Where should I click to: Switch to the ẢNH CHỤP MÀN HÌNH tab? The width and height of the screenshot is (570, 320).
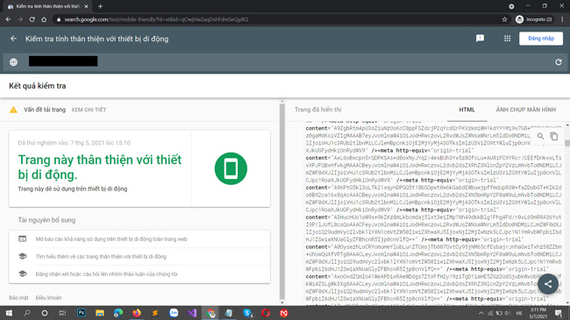[525, 110]
